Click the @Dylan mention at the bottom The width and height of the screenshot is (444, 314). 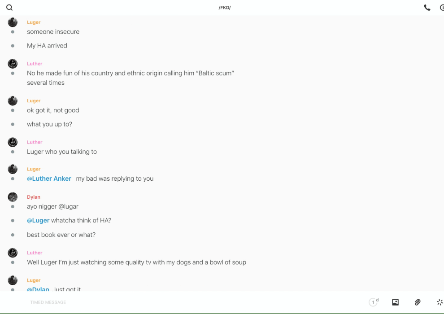pyautogui.click(x=38, y=289)
